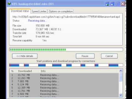Click the transfer rate 174.840 KB/sec
Viewport: 132px width, 99px height.
pos(45,33)
